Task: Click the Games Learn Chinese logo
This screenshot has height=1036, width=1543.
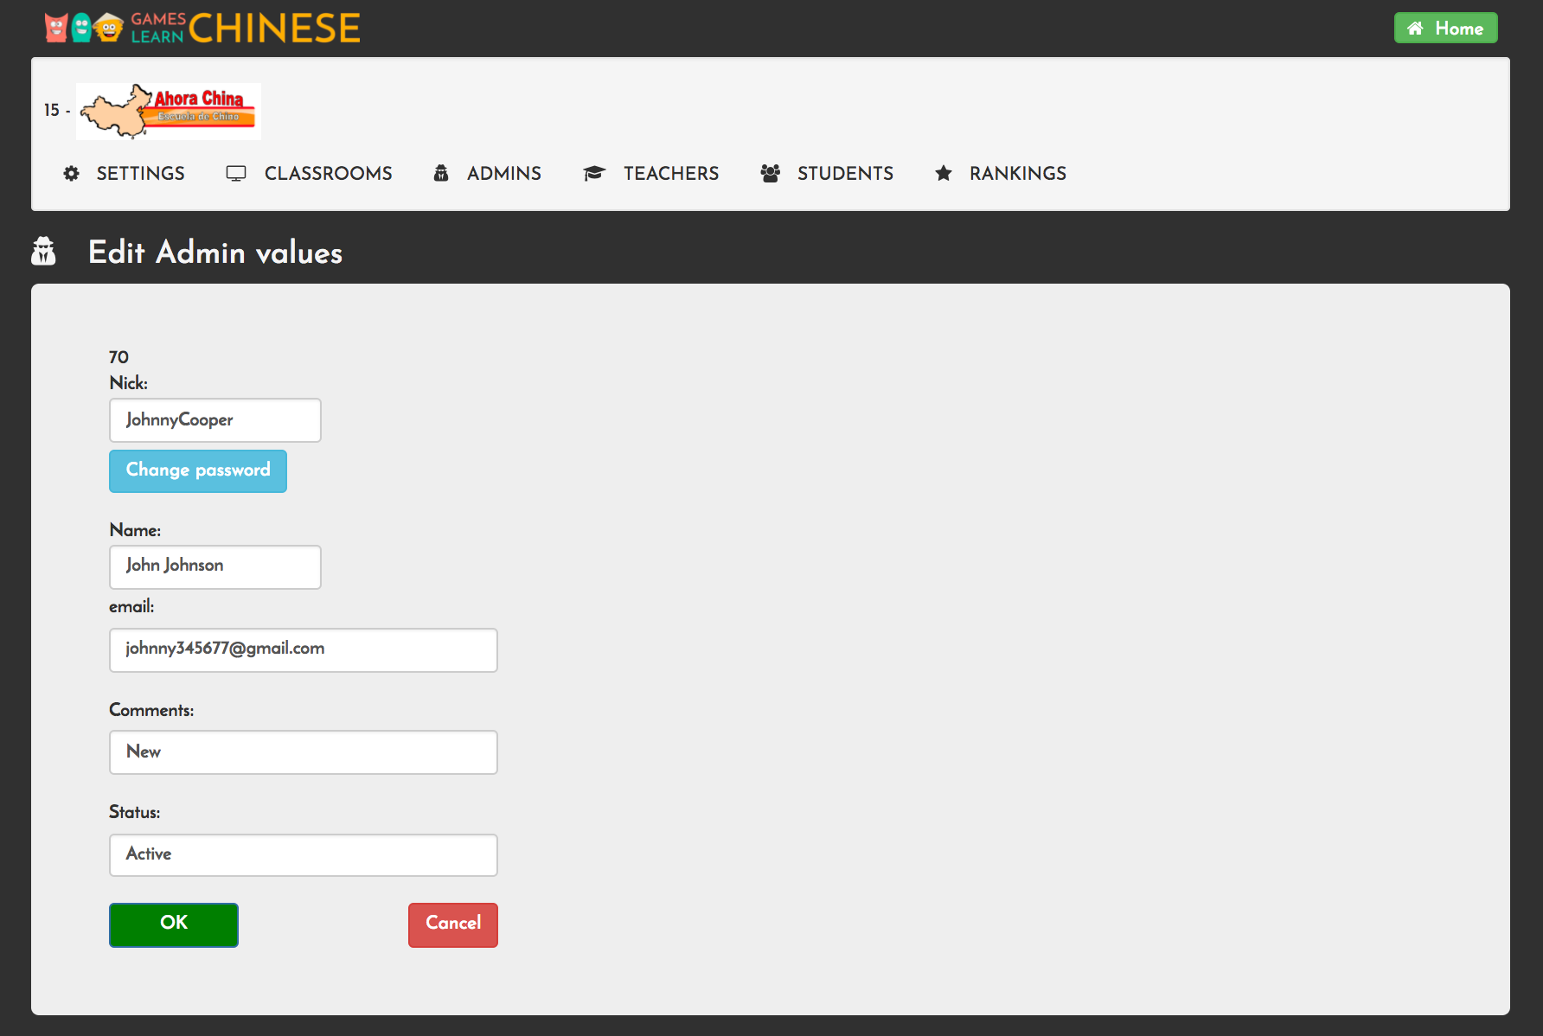Action: click(202, 29)
